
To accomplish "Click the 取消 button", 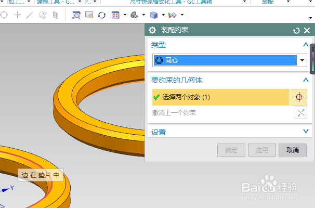I will 293,150.
